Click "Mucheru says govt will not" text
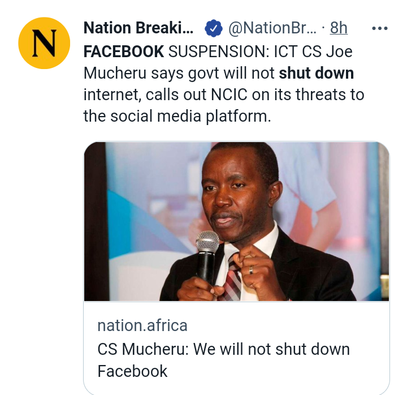The image size is (407, 395). pyautogui.click(x=179, y=74)
